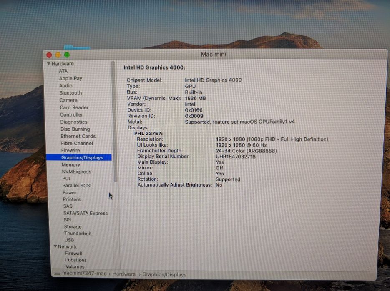The width and height of the screenshot is (390, 291).
Task: Select ATA in the sidebar
Action: (63, 71)
